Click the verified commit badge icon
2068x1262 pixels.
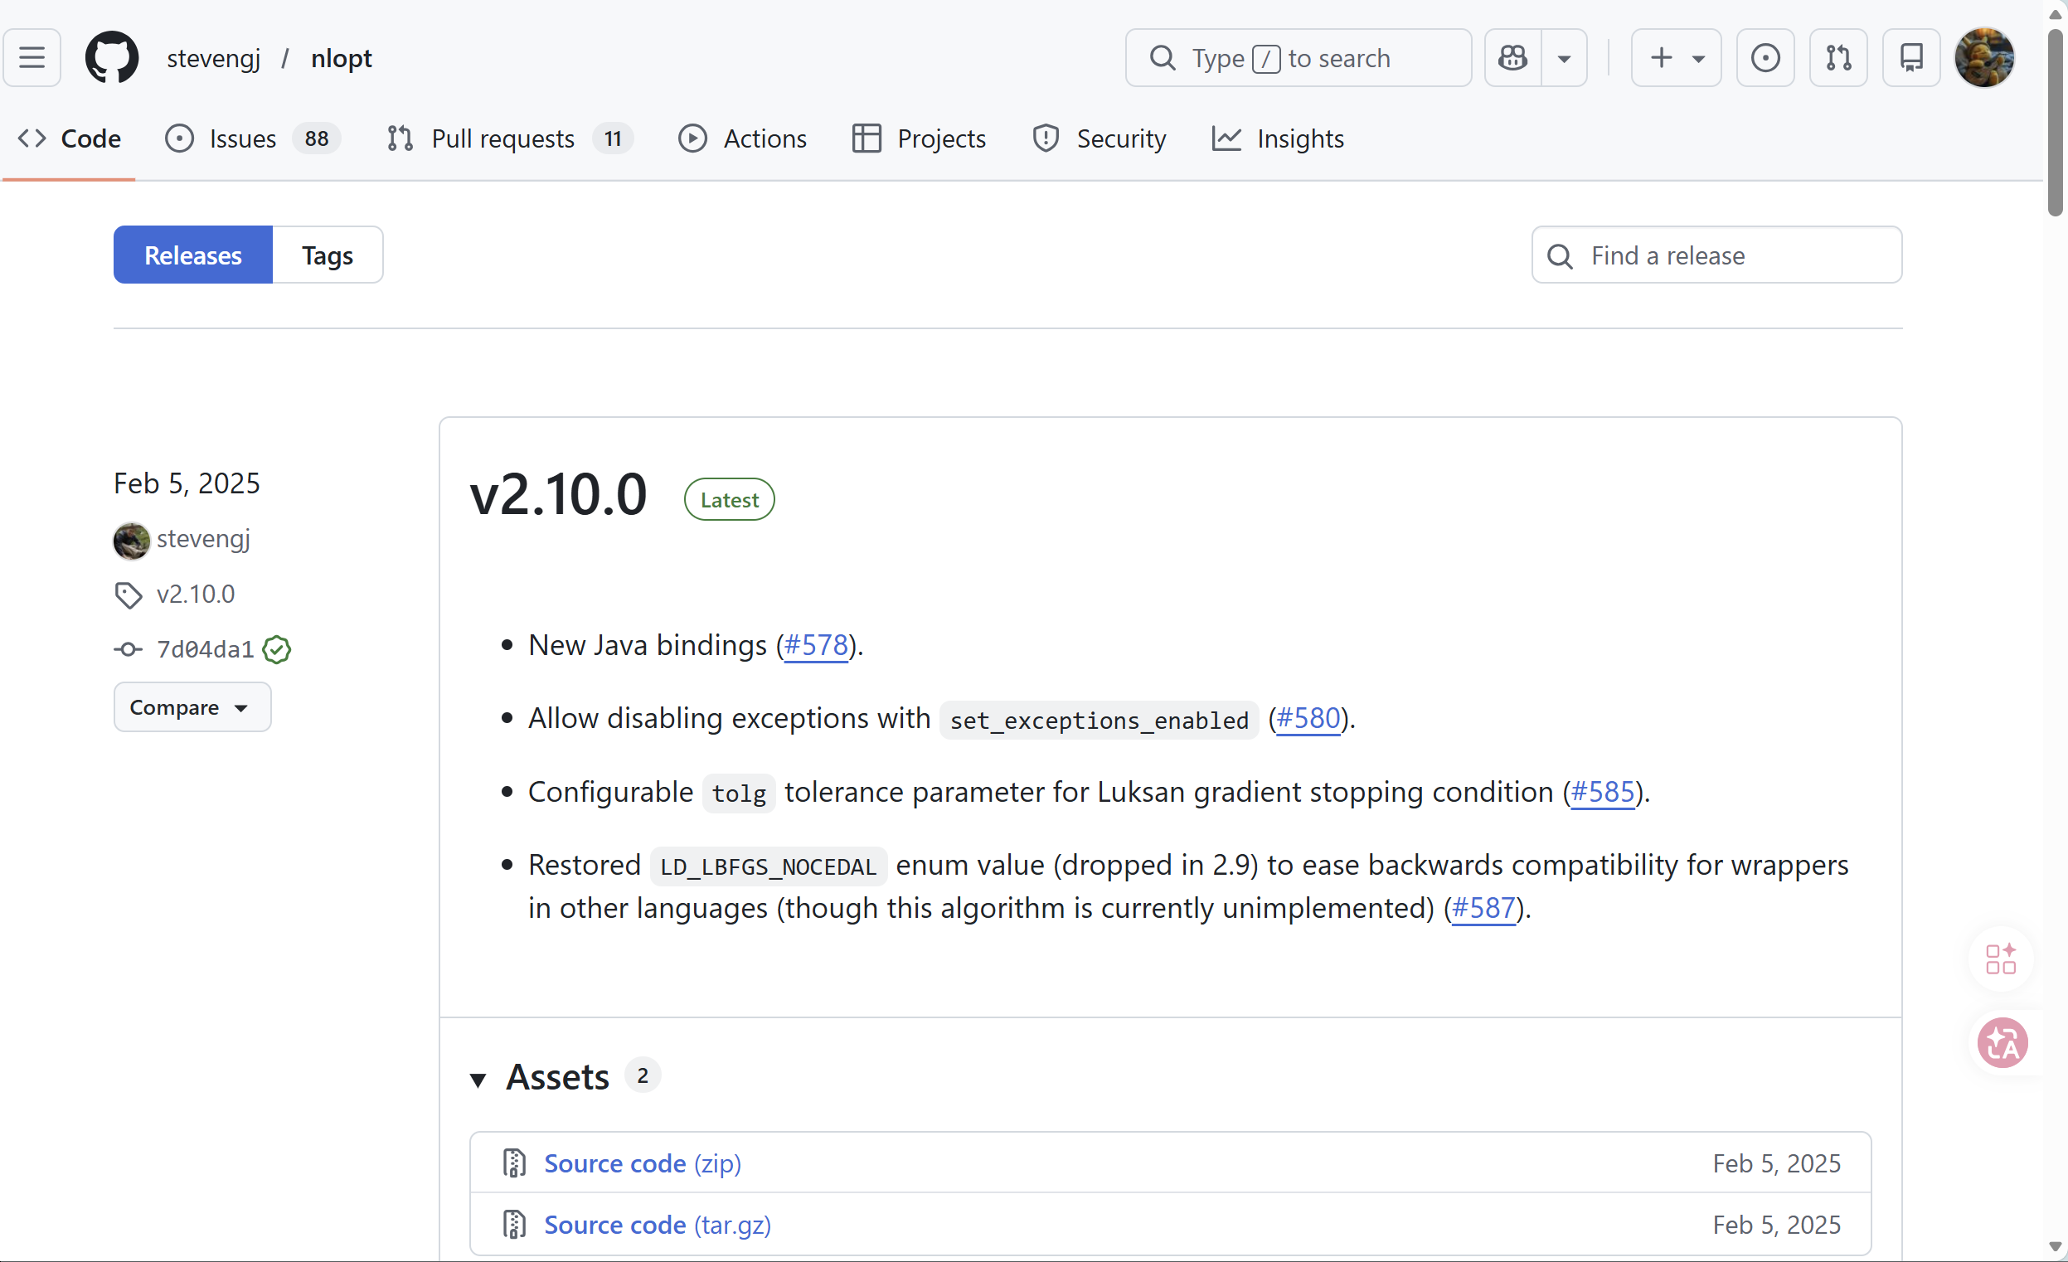[276, 649]
